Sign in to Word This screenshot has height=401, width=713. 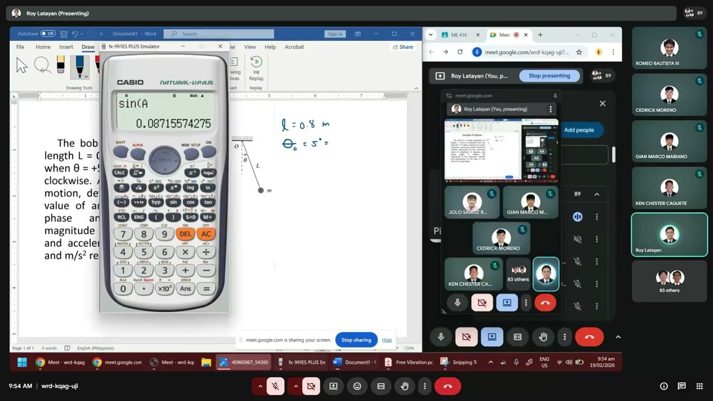[335, 34]
